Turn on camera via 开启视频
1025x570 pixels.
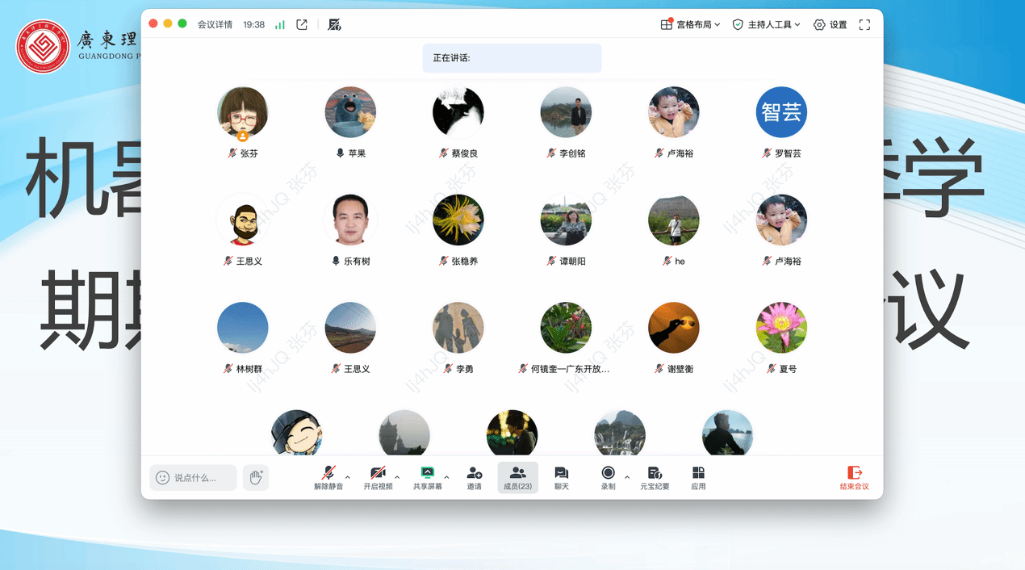(x=378, y=477)
